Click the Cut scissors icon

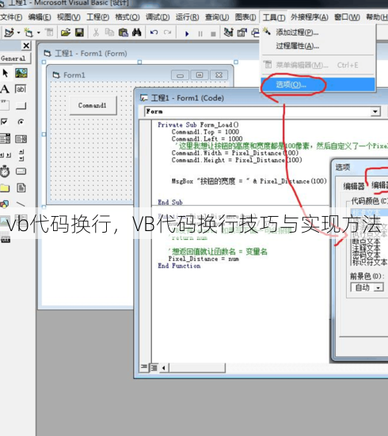click(x=96, y=32)
